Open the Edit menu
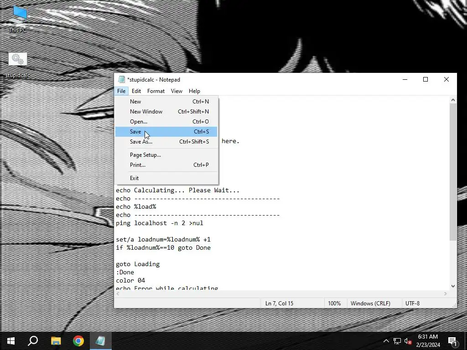The image size is (467, 350). (136, 91)
